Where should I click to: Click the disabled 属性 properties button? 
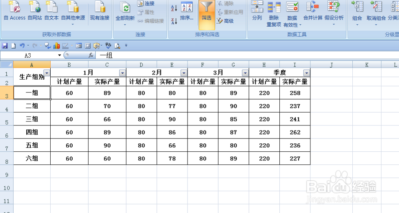coord(146,12)
